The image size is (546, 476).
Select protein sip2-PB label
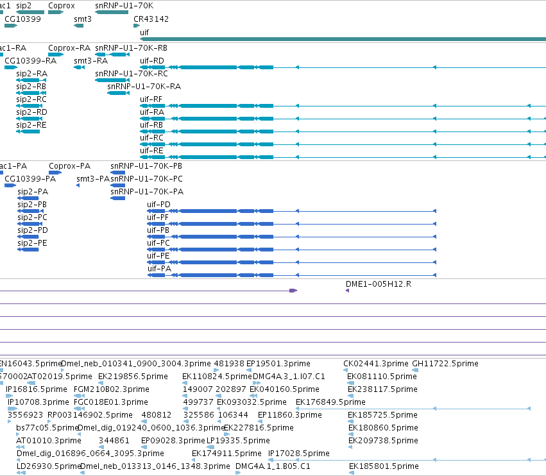[32, 205]
